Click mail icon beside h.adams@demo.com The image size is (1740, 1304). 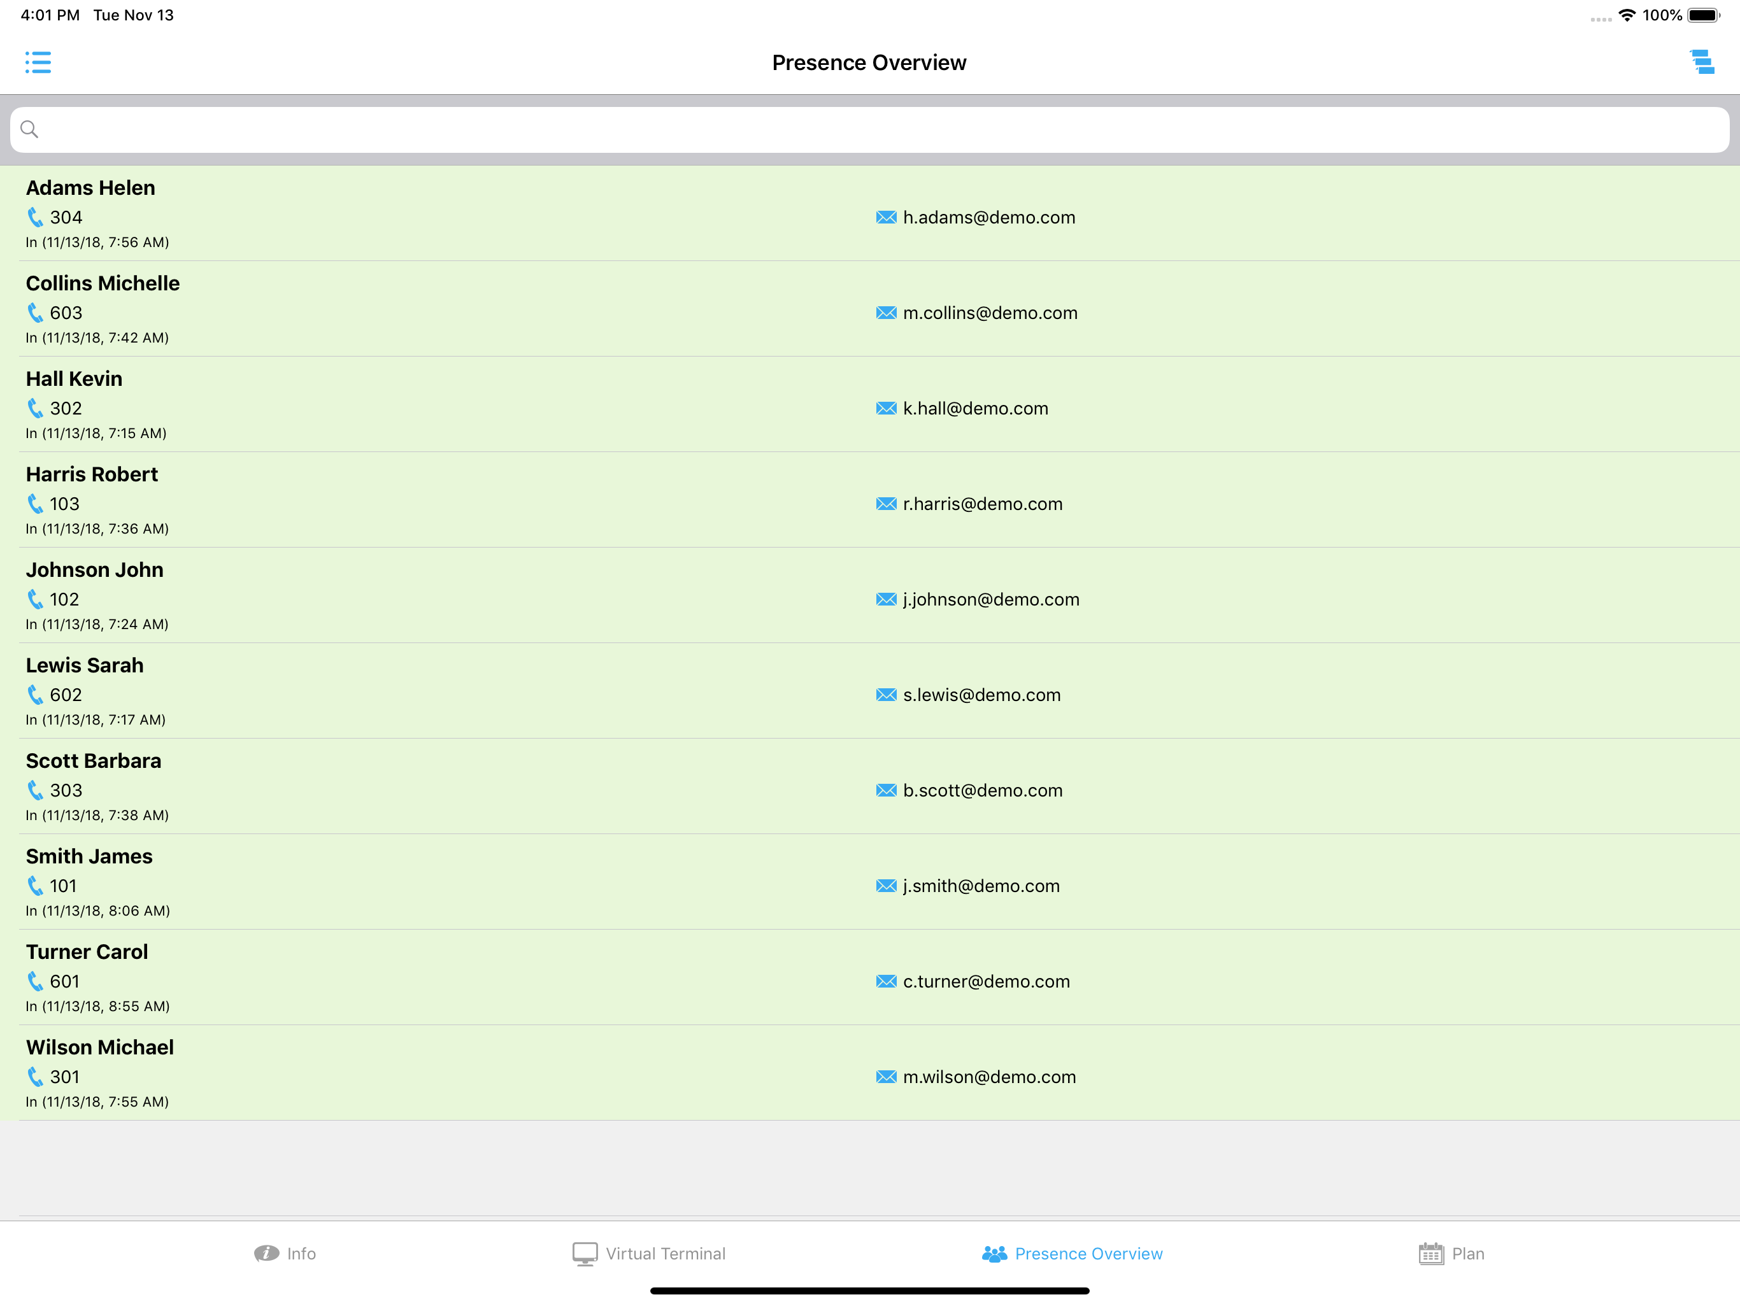pyautogui.click(x=886, y=217)
